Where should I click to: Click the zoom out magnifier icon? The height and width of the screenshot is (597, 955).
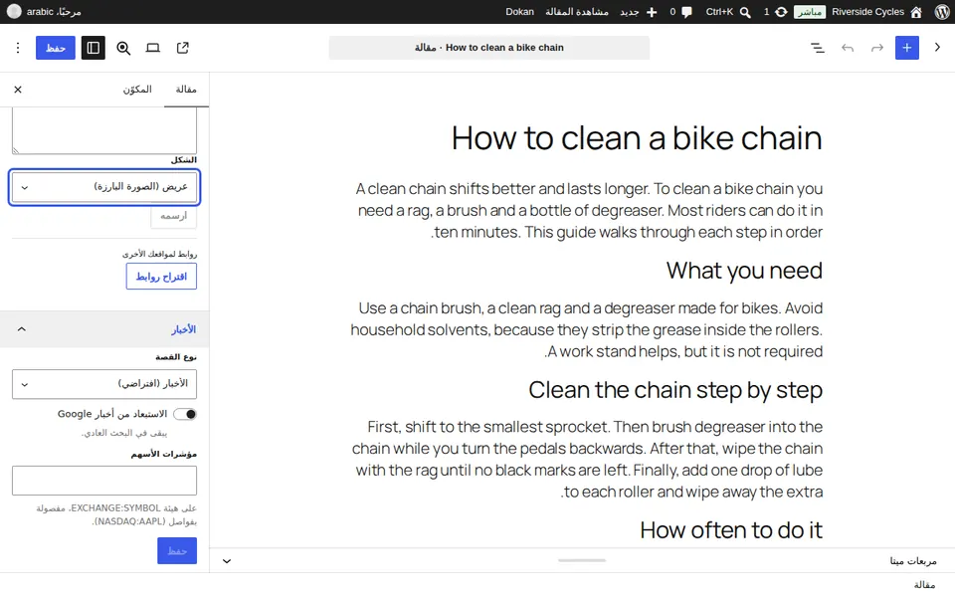[x=123, y=48]
